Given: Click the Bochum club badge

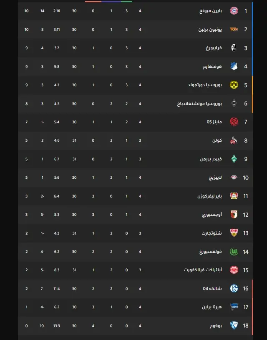Looking at the screenshot, I should coord(234,325).
